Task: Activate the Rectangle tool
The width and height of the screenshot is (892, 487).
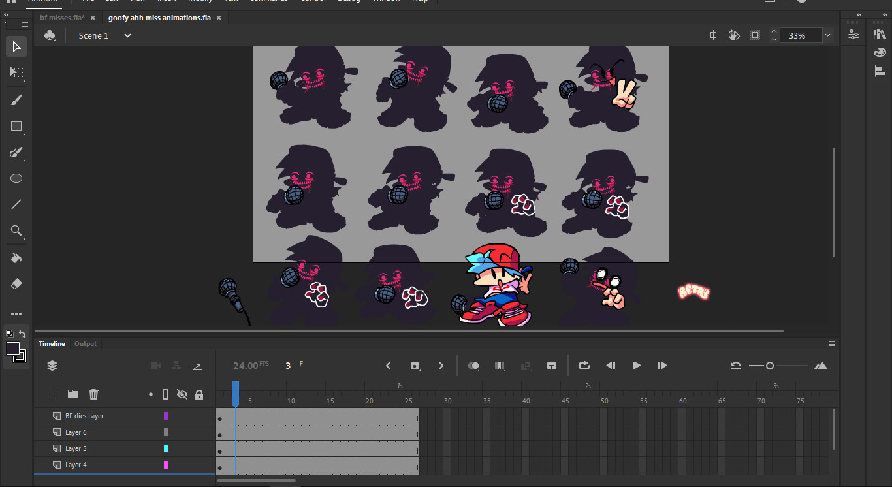Action: pyautogui.click(x=16, y=126)
